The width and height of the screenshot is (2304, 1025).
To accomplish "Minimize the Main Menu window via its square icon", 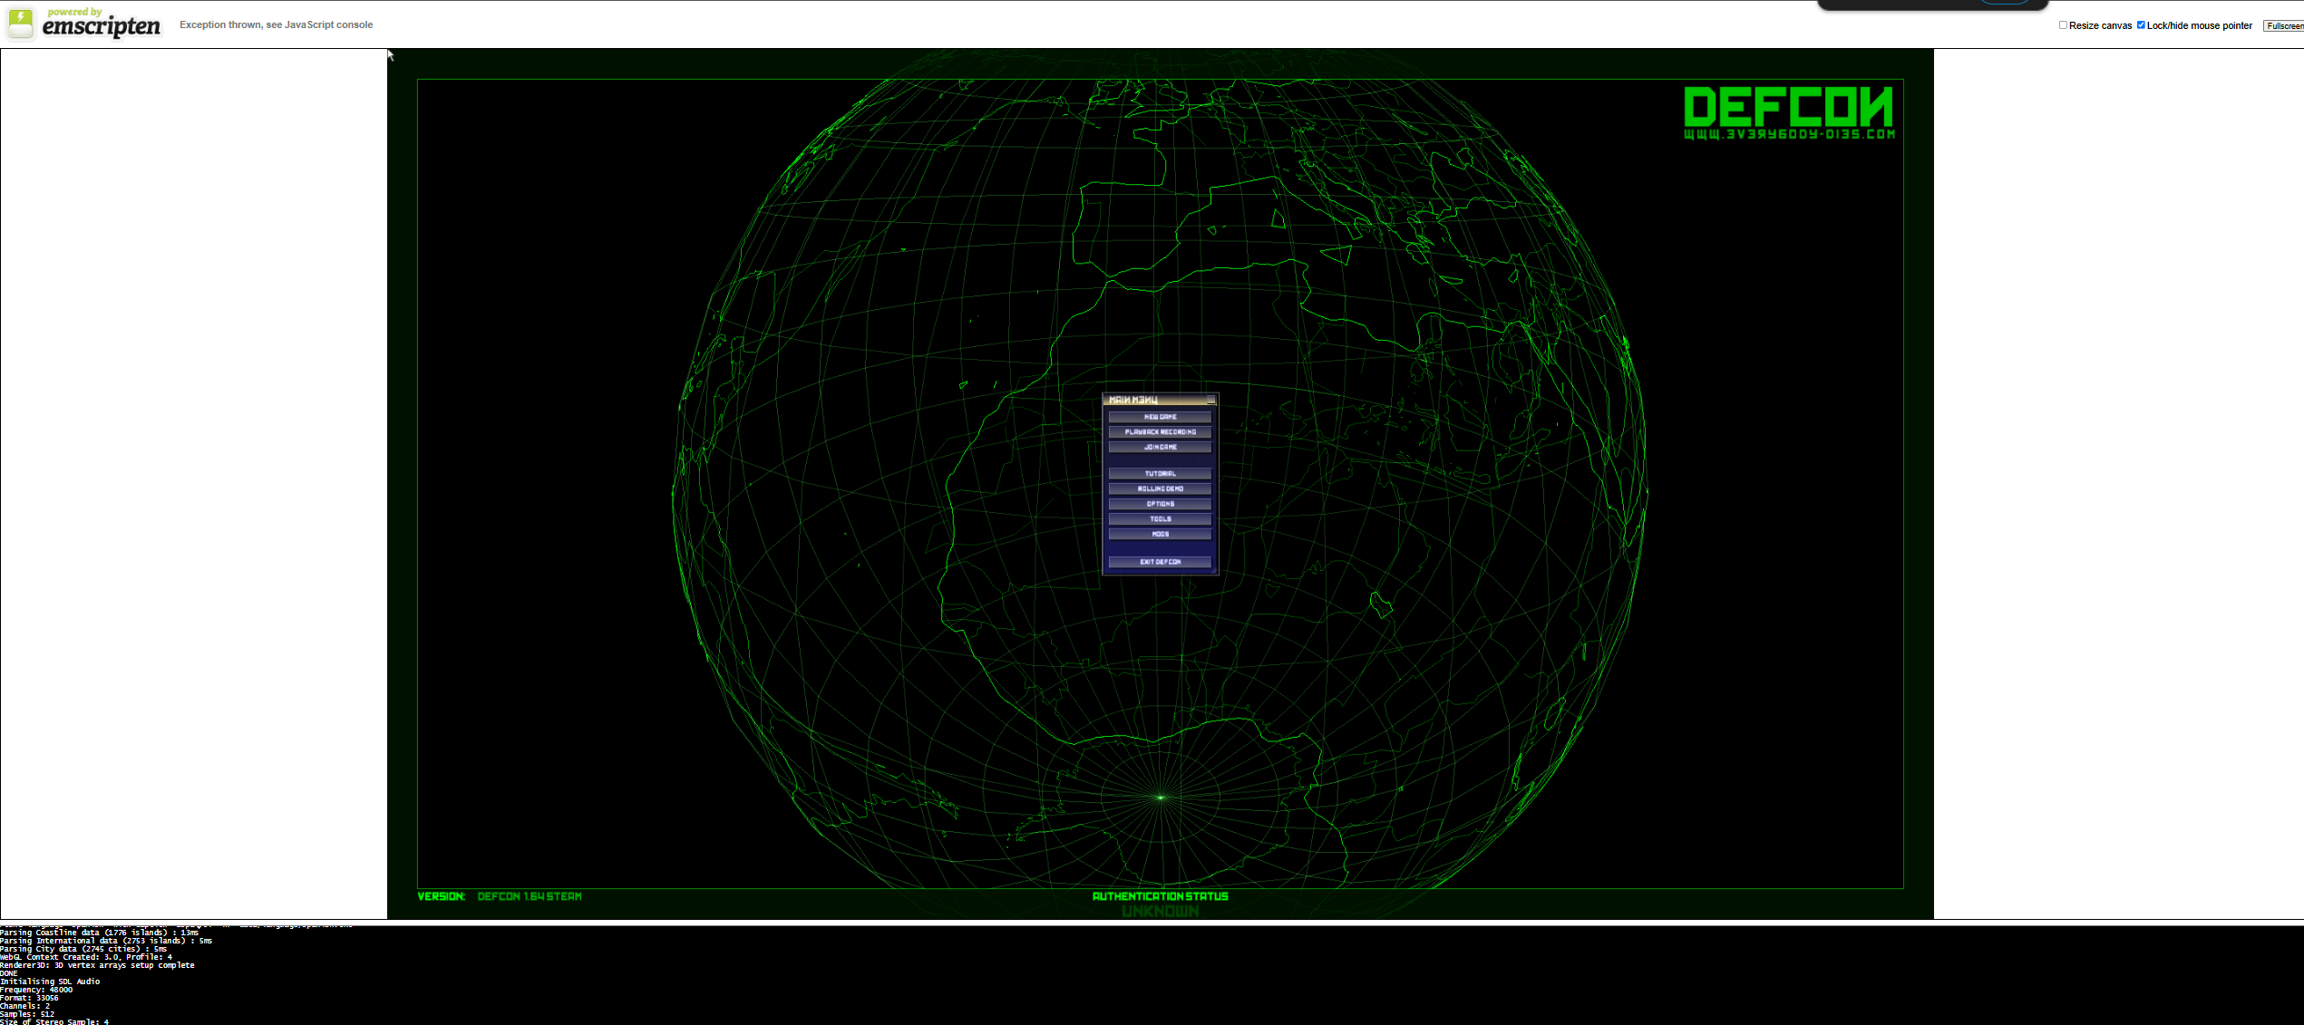I will click(x=1210, y=400).
